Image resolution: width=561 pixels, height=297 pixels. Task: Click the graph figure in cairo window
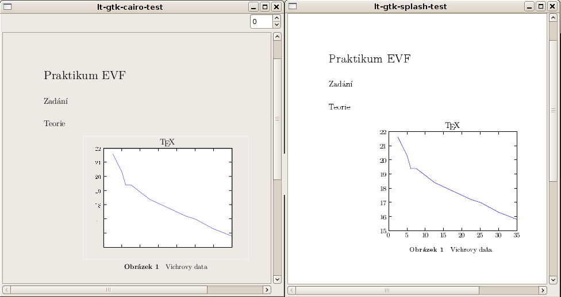click(x=166, y=198)
